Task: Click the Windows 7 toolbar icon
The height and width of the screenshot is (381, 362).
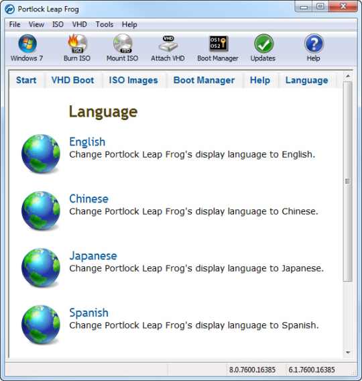Action: pos(27,44)
